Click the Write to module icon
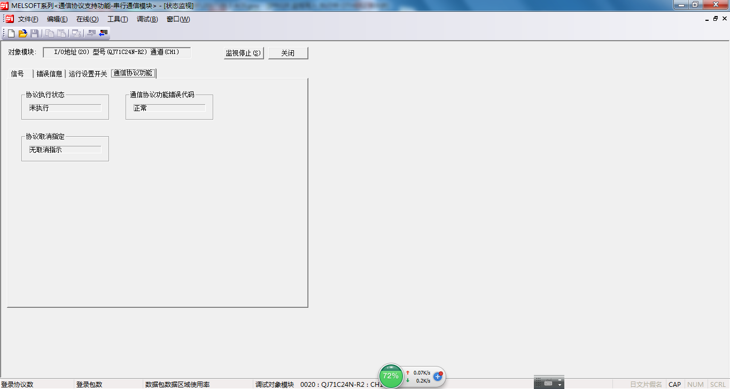Viewport: 730px width, 389px height. [91, 34]
